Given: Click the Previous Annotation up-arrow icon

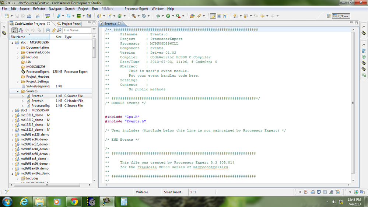Looking at the screenshot, I should click(x=245, y=16).
